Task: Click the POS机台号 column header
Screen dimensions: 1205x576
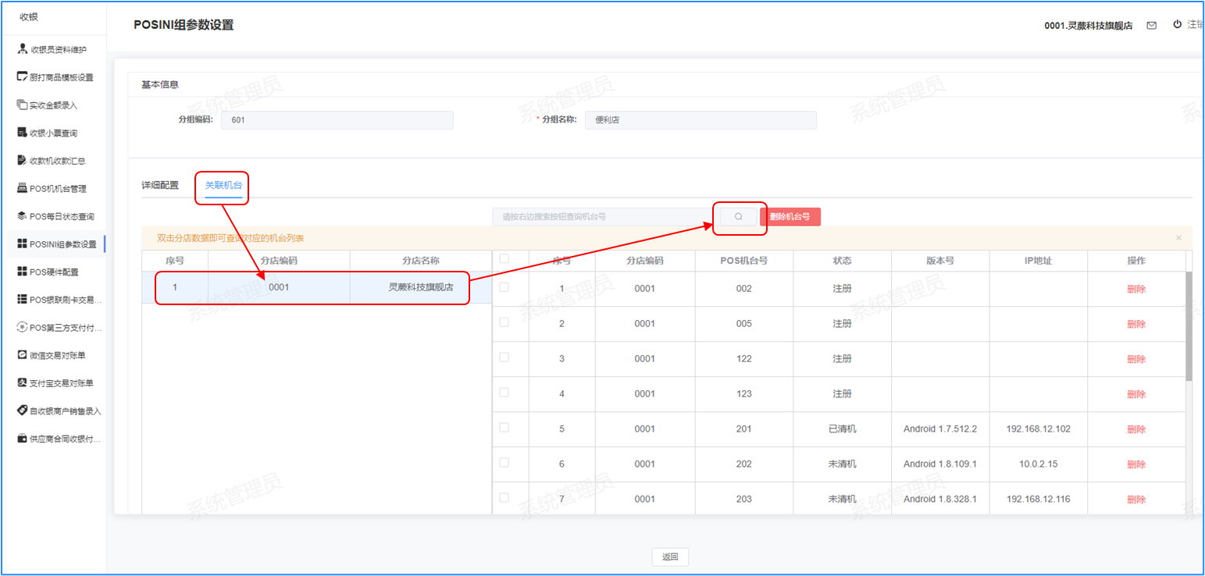Action: (743, 261)
